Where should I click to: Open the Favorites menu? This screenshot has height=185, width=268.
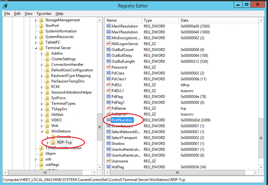coord(44,13)
